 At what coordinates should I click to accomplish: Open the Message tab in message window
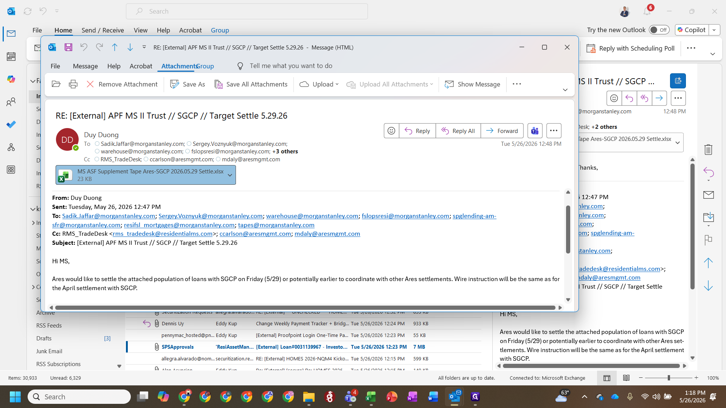coord(85,66)
